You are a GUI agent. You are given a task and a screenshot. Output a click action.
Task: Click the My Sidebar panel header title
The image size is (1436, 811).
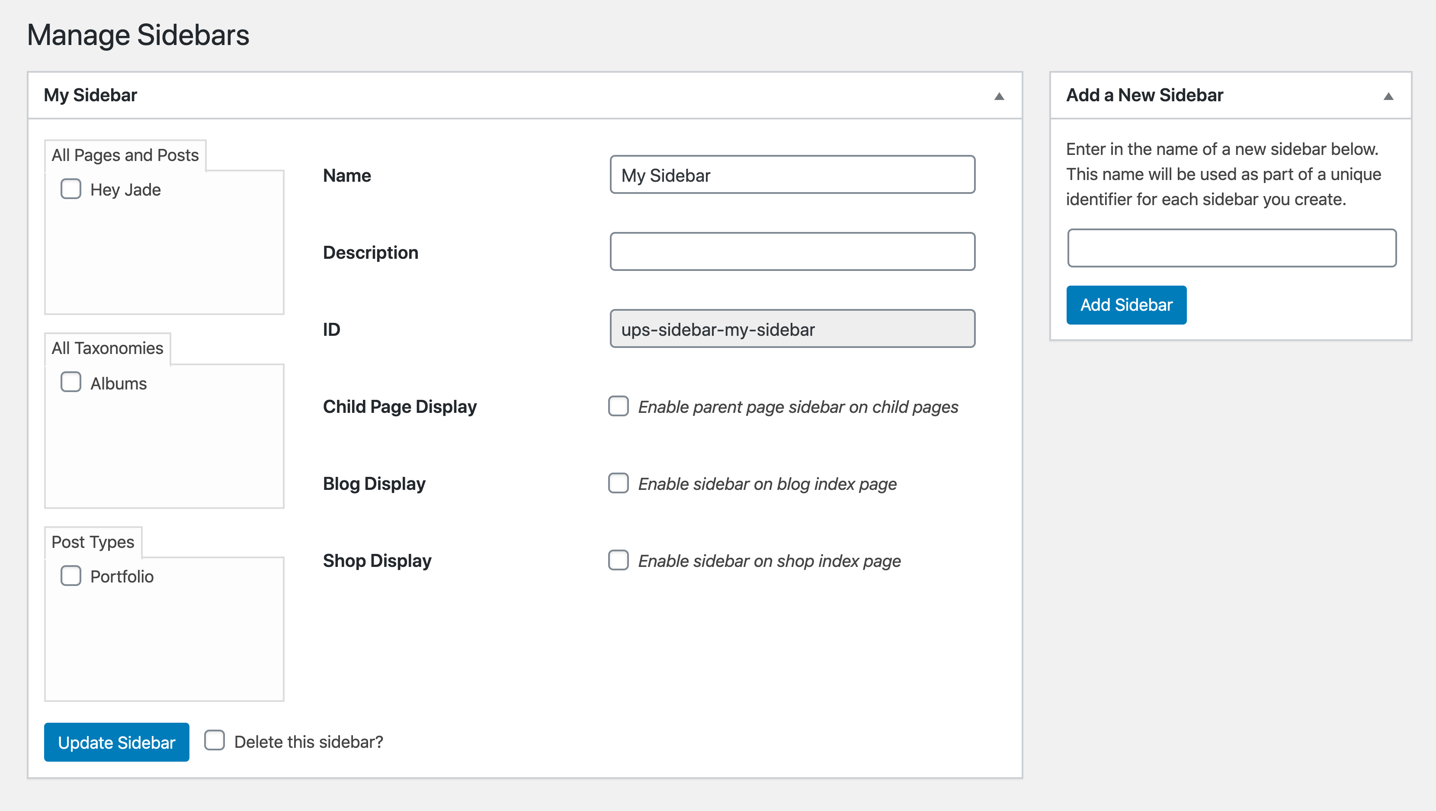90,95
